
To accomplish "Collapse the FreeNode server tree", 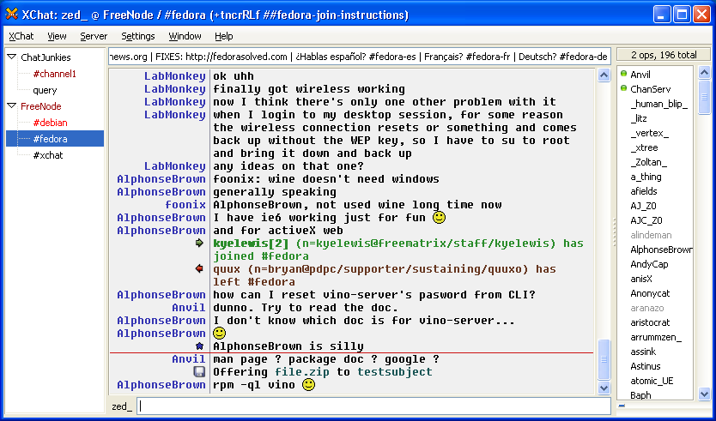I will (12, 105).
